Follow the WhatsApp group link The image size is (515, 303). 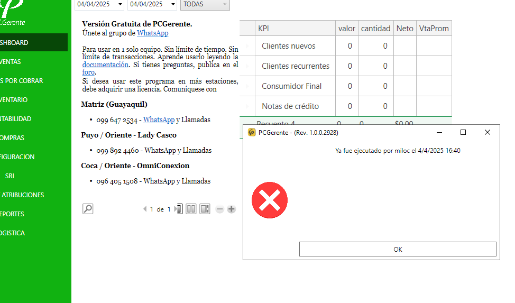152,33
